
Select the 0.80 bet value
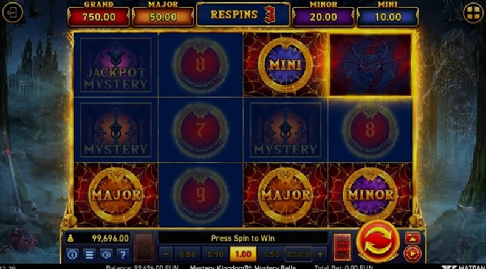coord(188,254)
